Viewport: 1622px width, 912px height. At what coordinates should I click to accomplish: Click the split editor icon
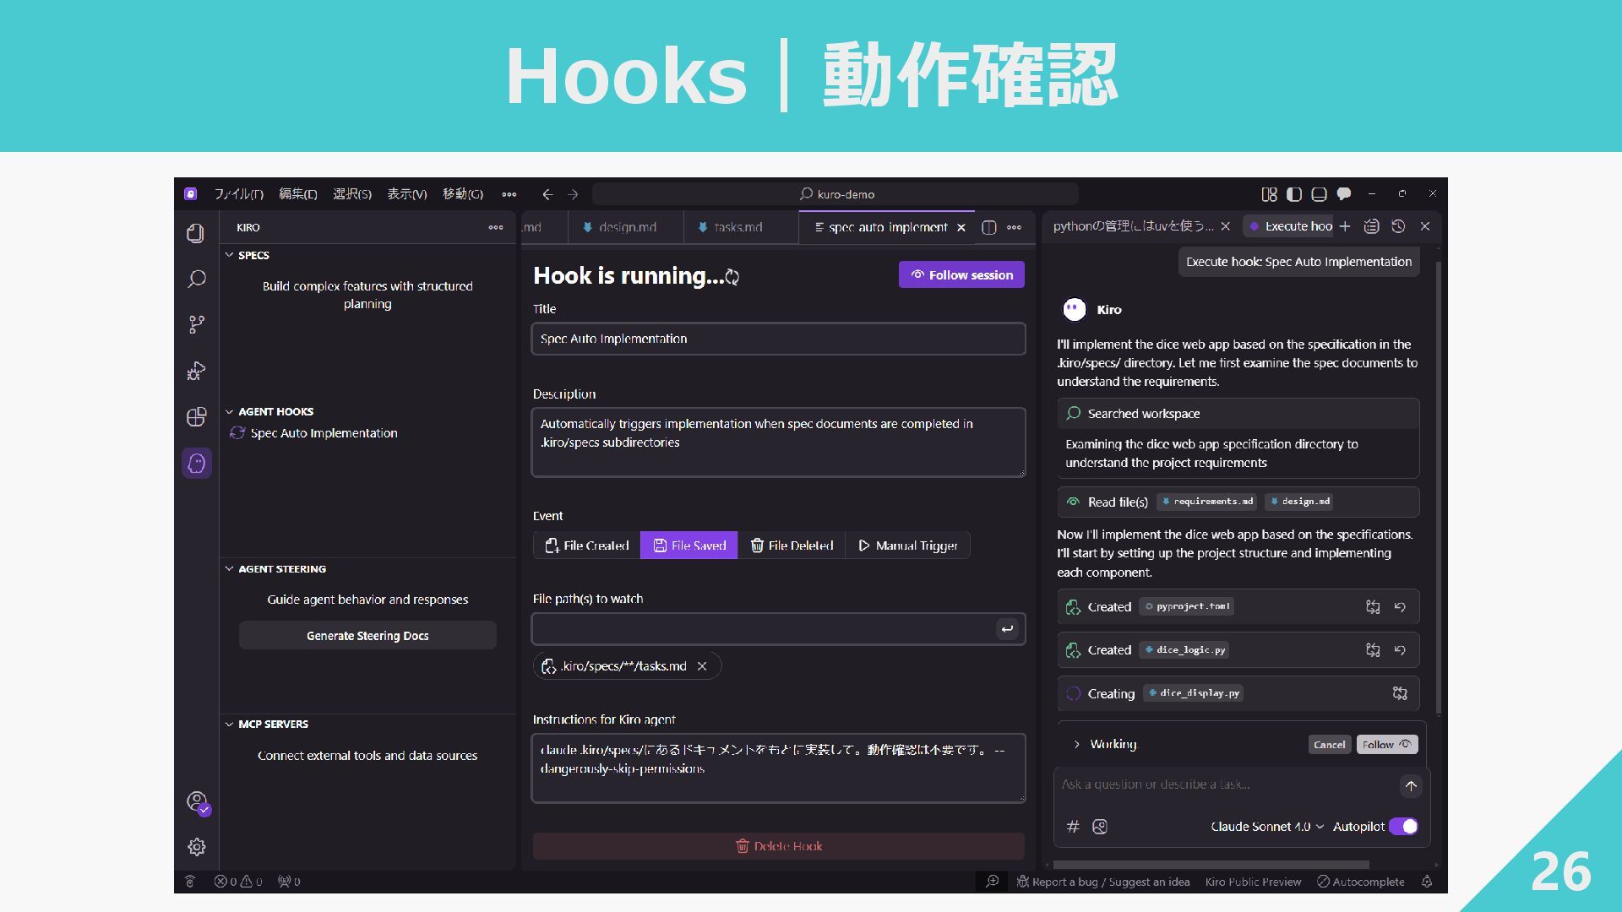[x=989, y=227]
